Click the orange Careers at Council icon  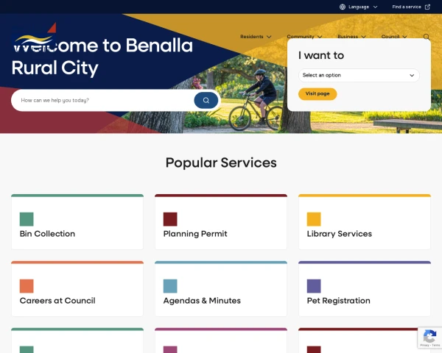[27, 286]
